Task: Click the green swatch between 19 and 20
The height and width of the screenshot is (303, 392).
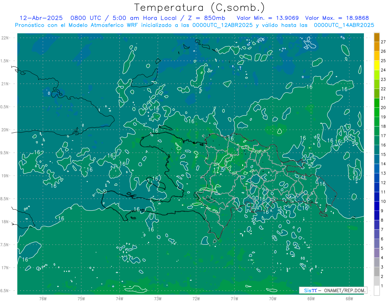Action: pyautogui.click(x=377, y=112)
